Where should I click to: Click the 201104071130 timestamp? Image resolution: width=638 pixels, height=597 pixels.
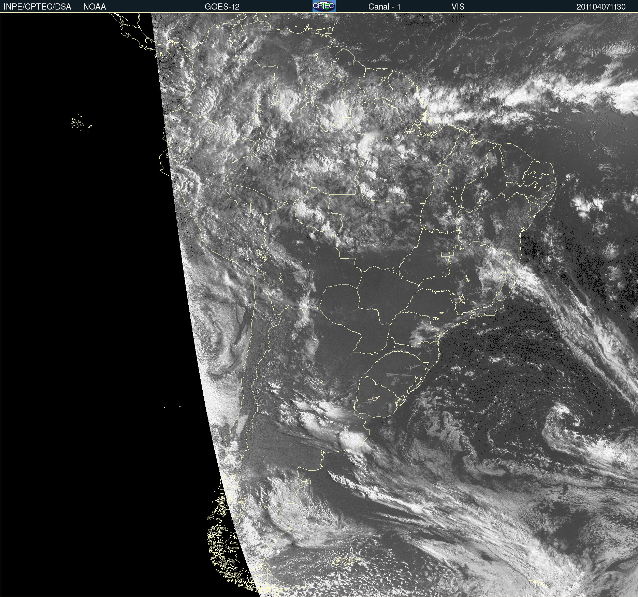(x=601, y=7)
